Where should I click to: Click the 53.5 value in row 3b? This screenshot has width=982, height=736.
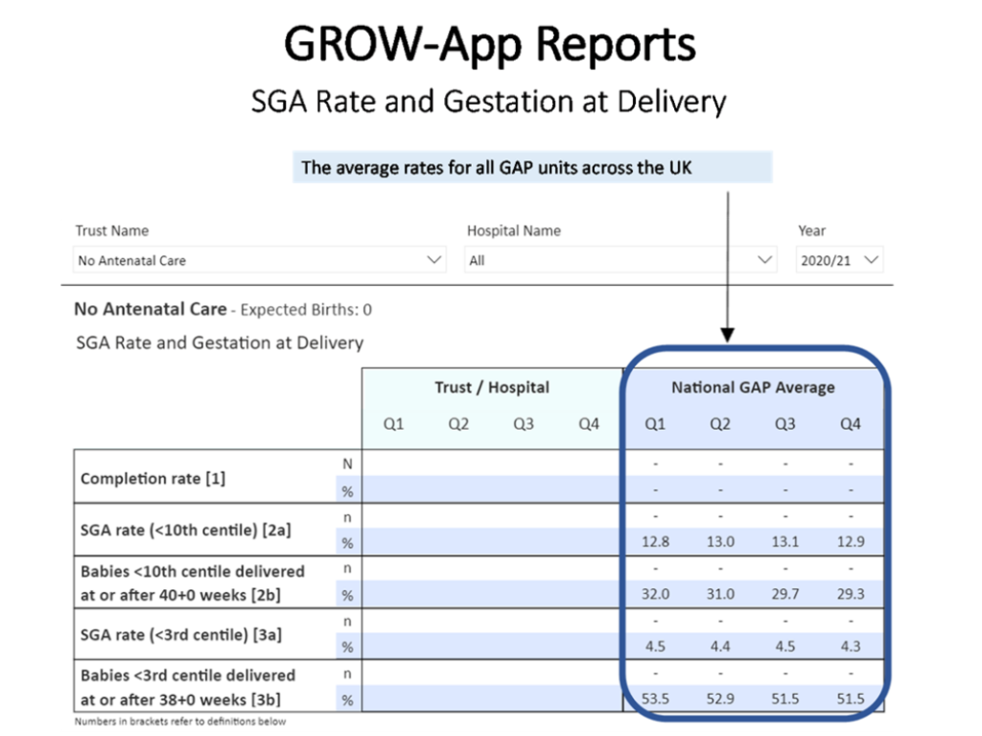tap(656, 699)
